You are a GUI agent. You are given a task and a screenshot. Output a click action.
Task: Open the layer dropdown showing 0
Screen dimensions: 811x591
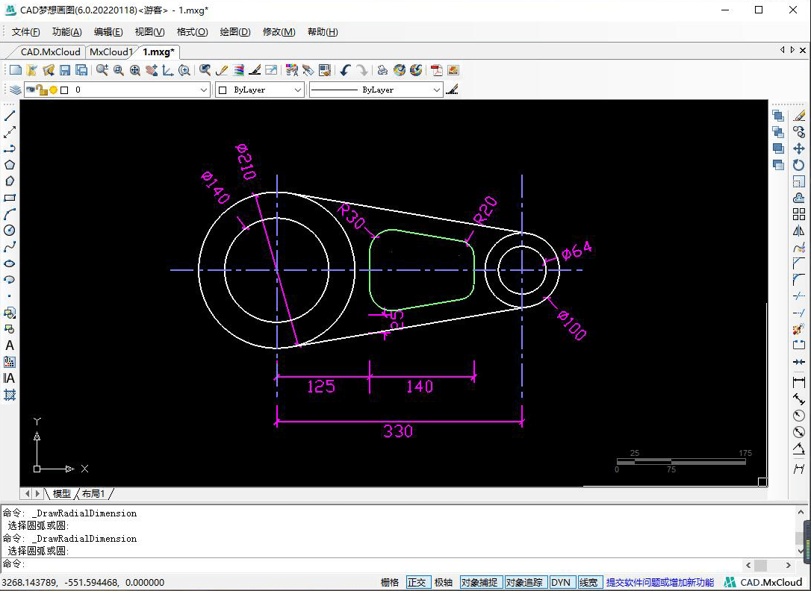[204, 90]
